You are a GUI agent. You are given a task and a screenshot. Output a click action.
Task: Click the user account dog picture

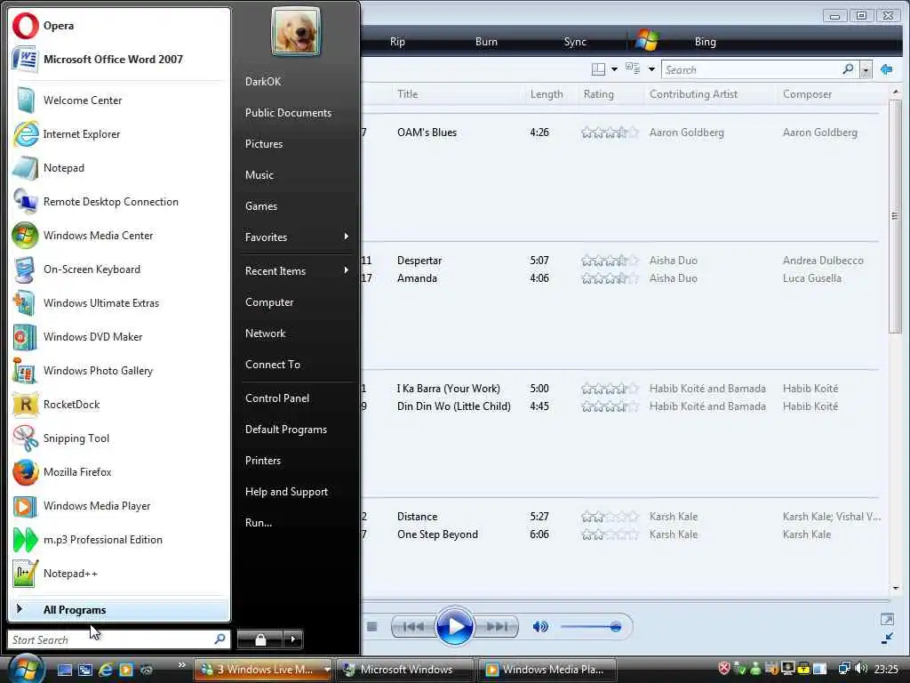(295, 31)
